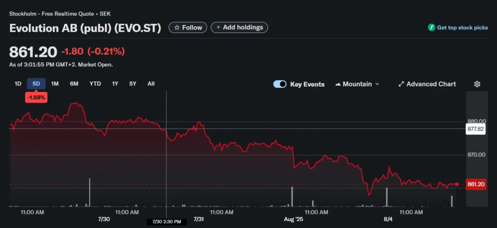The width and height of the screenshot is (497, 228).
Task: Click the Aug '25 date label
Action: tap(293, 219)
